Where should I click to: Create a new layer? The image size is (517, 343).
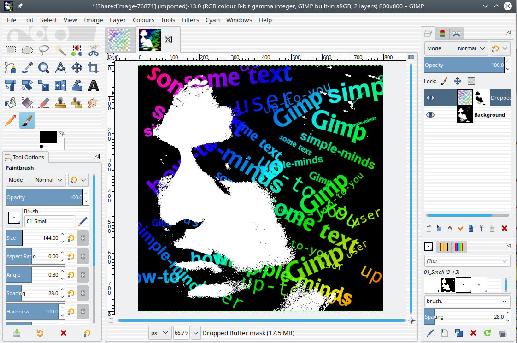429,228
